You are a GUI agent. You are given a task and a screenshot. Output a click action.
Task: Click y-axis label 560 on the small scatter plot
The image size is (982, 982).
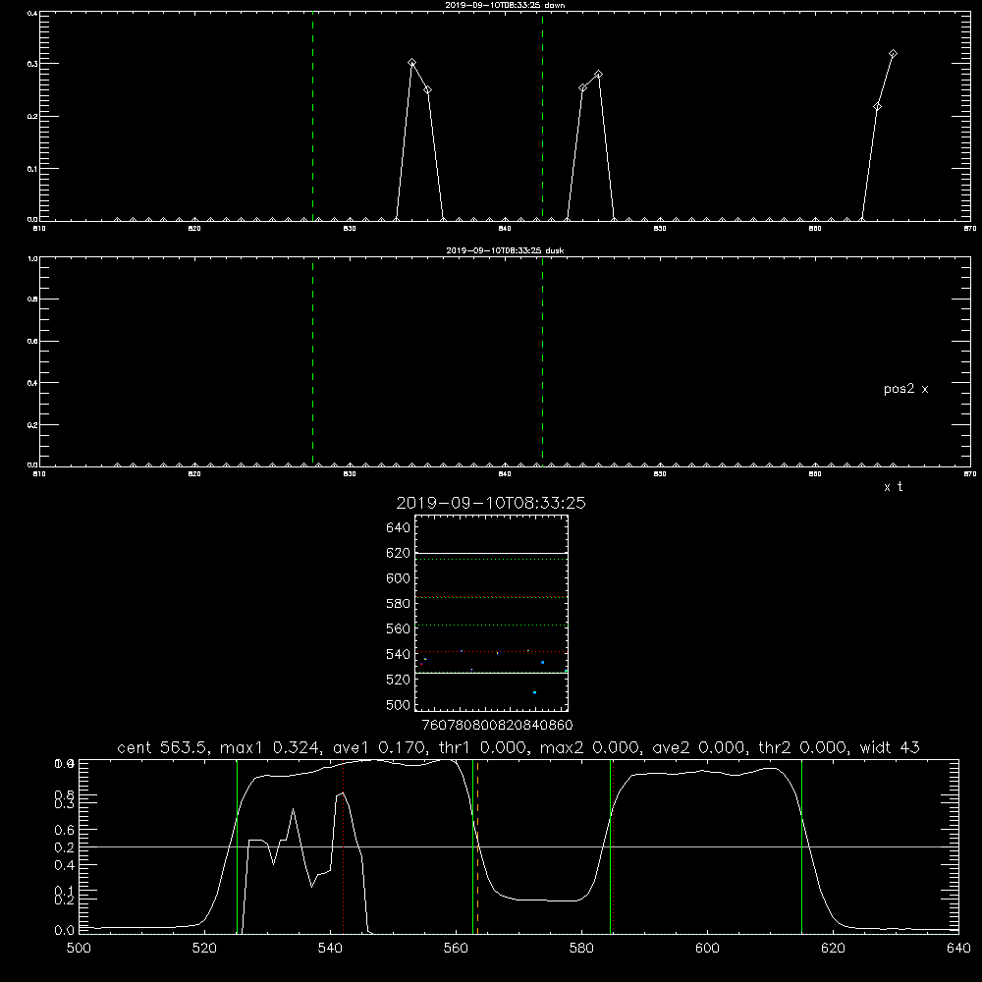(399, 628)
